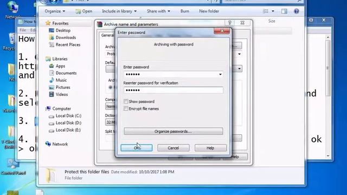Click the folder thumbnail in details pane
Image resolution: width=347 pixels, height=195 pixels.
point(50,175)
